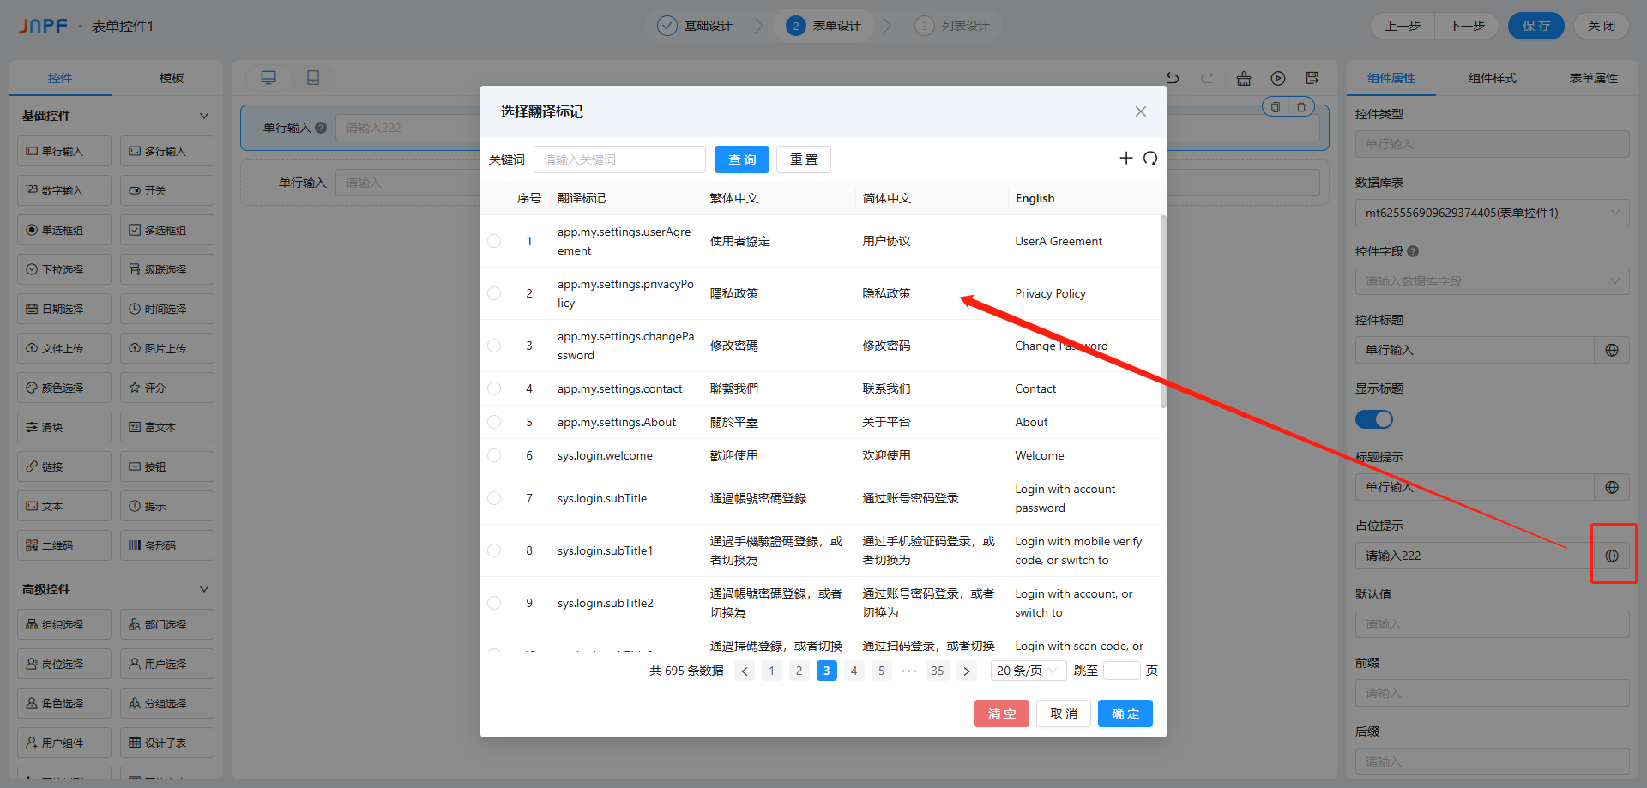
Task: Open the 20 条/页 page size dropdown
Action: (x=1029, y=671)
